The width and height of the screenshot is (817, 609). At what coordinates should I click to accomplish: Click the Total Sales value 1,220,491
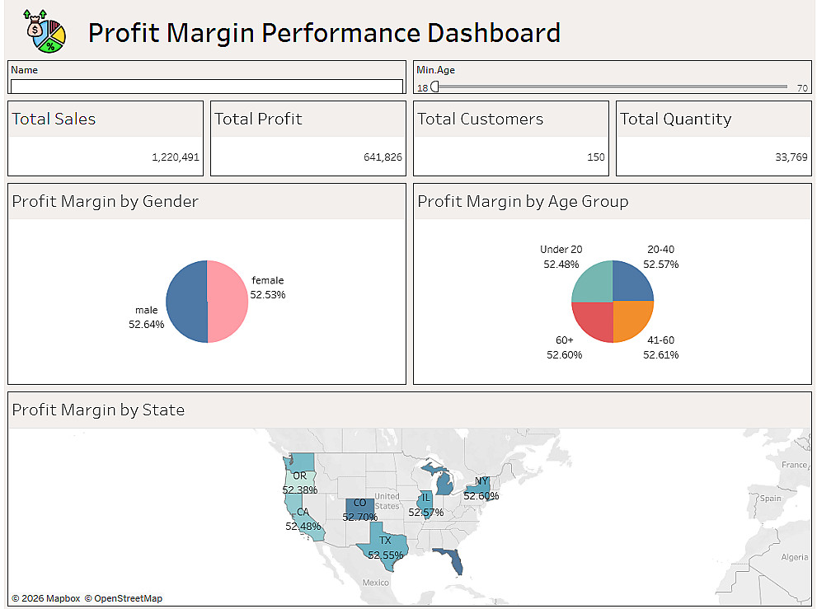(x=176, y=157)
